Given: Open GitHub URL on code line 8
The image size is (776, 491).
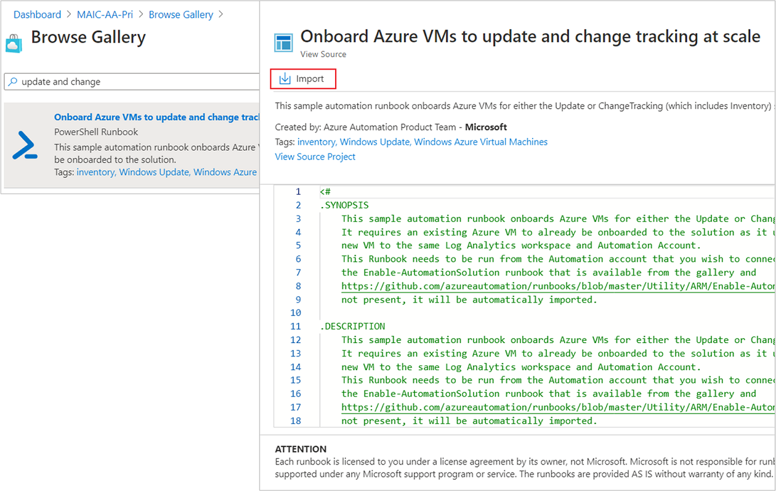Looking at the screenshot, I should pos(557,286).
